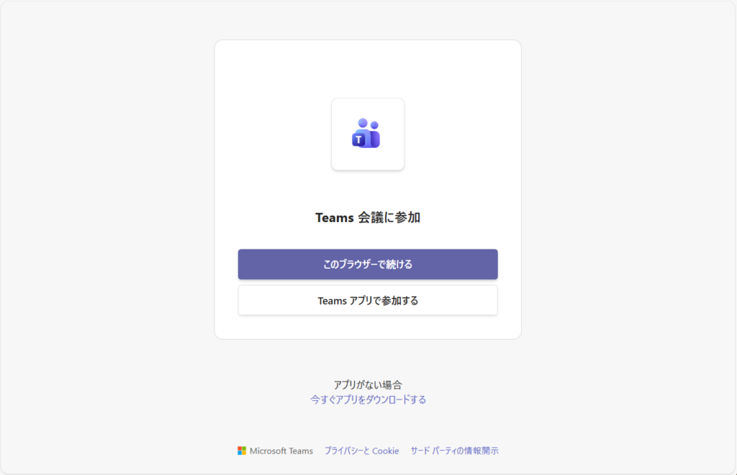This screenshot has height=475, width=737.
Task: Download the app using the link below card
Action: click(368, 400)
